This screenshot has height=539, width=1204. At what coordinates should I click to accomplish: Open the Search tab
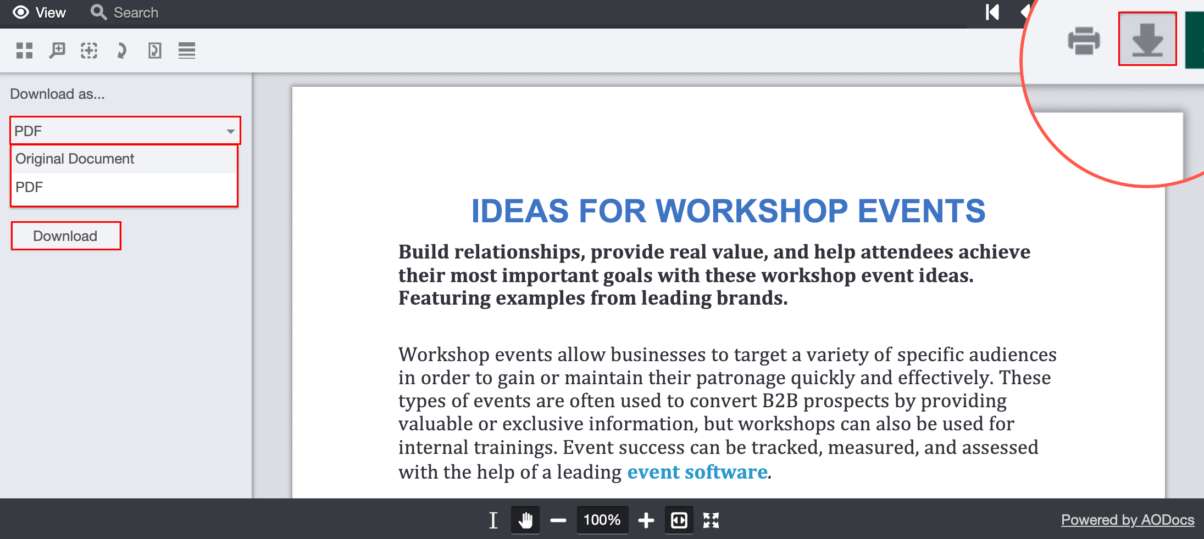(x=125, y=12)
